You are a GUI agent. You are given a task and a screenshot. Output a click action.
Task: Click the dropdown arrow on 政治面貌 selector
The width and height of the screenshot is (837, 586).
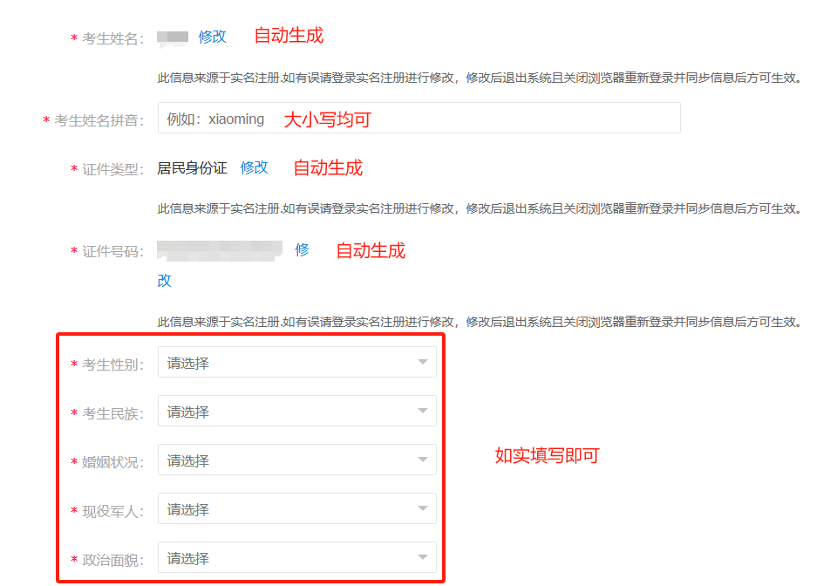421,557
